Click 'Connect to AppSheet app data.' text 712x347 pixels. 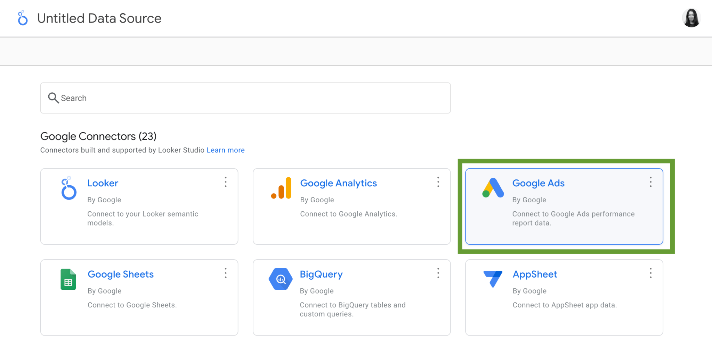coord(565,305)
